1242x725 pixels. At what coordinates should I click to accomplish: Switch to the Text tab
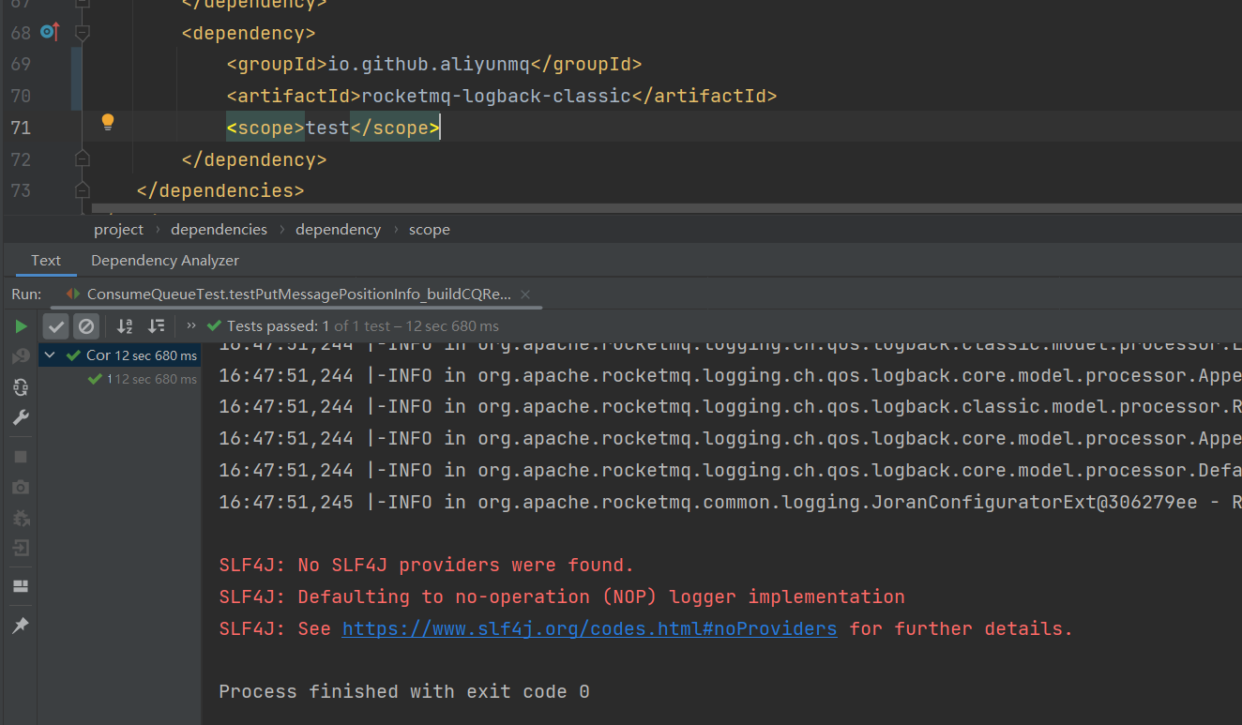[45, 260]
